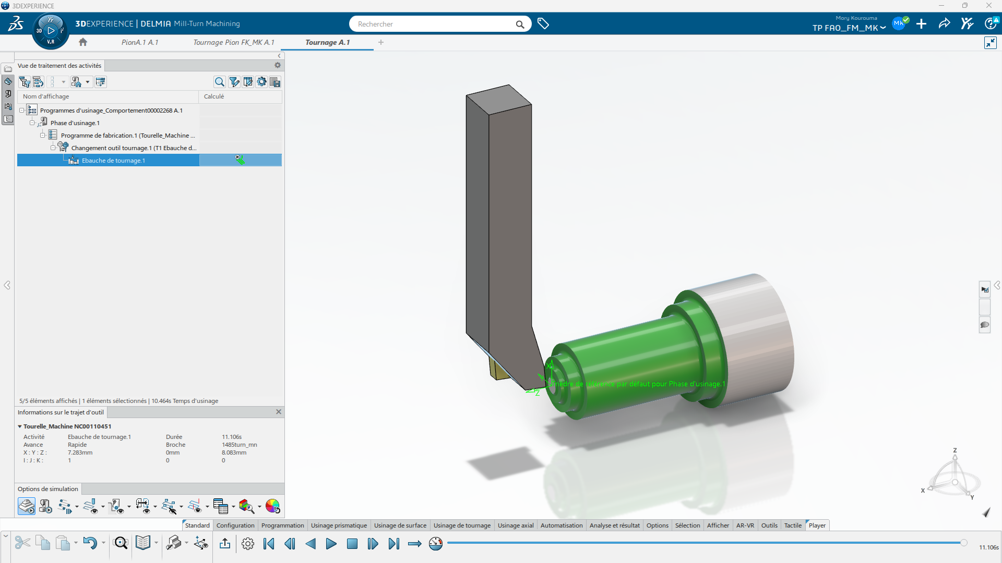Click the color wheel reset icon
This screenshot has height=563, width=1002.
pyautogui.click(x=272, y=506)
